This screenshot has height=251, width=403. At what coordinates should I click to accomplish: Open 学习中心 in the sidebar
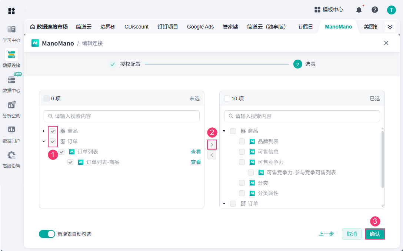coord(11,33)
